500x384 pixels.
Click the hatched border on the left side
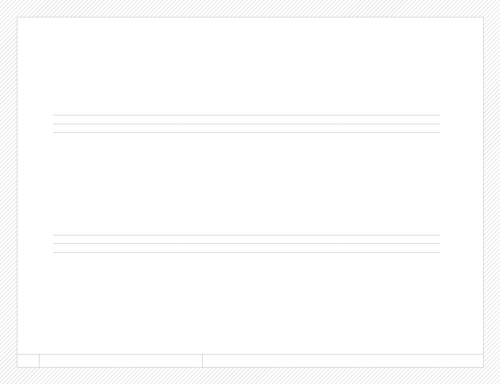click(8, 192)
